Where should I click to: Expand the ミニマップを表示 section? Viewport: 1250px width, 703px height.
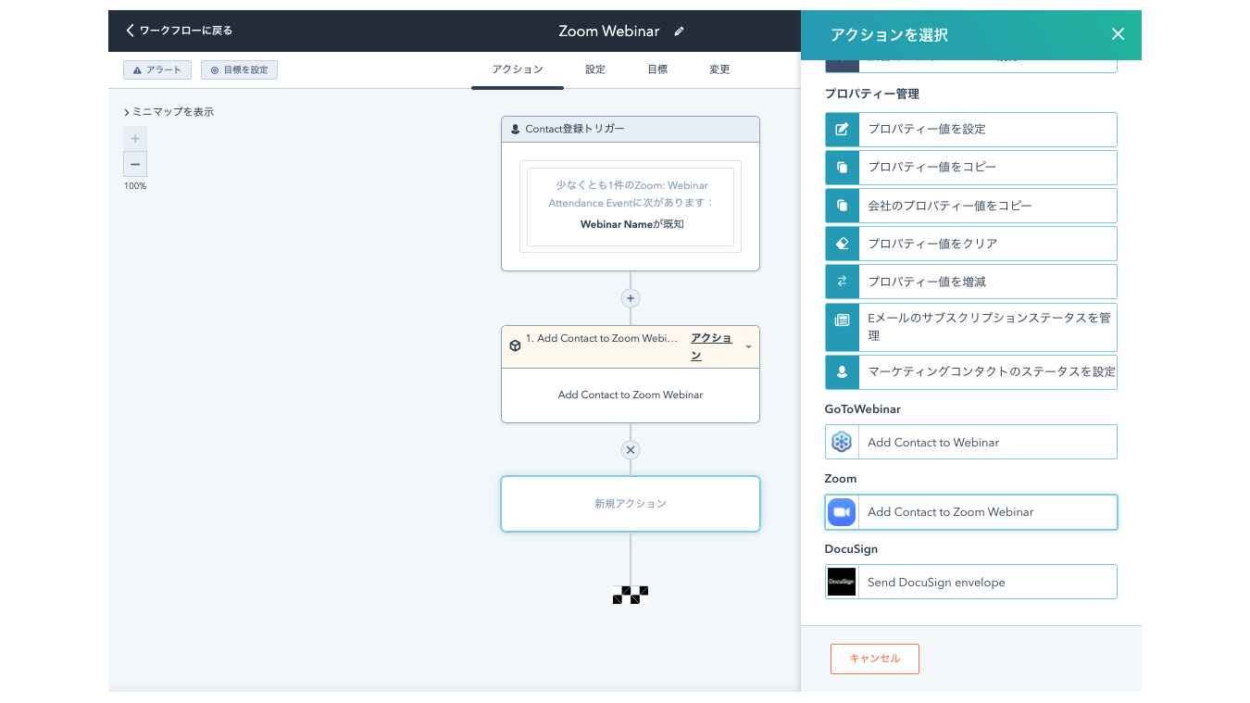pos(169,112)
